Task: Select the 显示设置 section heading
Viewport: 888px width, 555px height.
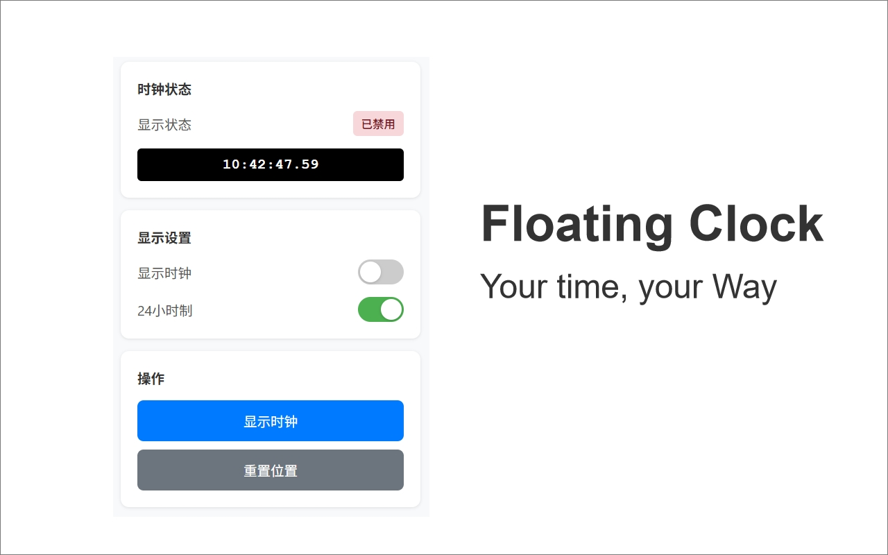Action: (x=164, y=238)
